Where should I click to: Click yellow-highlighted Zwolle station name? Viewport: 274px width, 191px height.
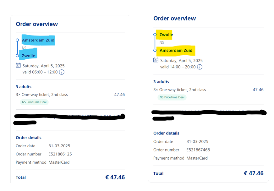click(x=166, y=35)
